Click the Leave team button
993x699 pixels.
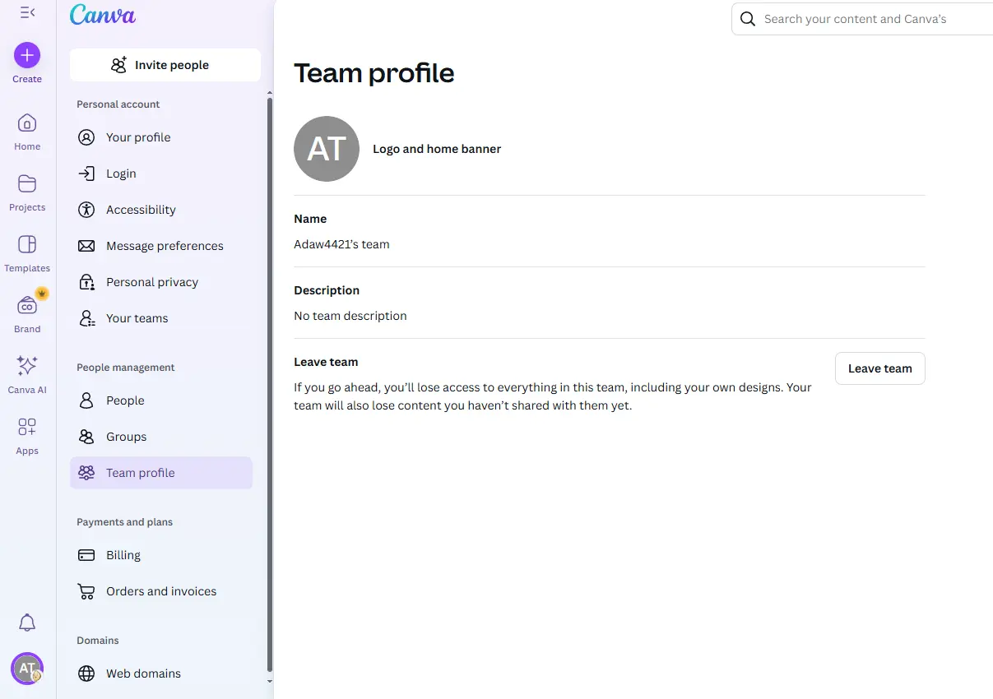[879, 368]
